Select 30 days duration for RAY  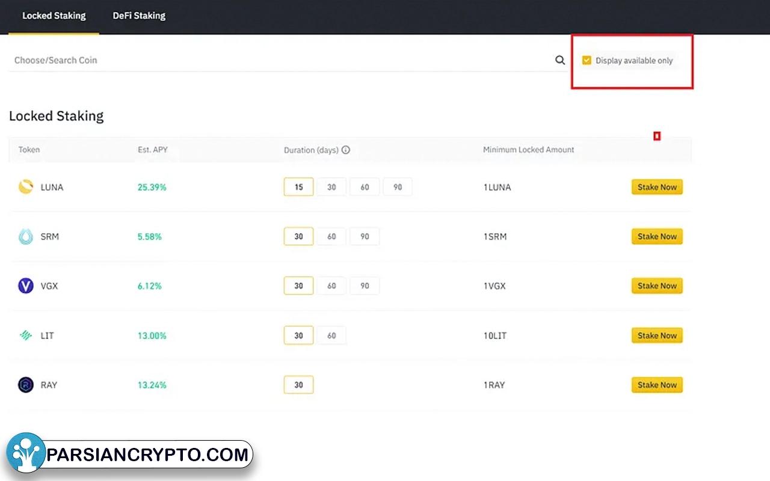click(298, 385)
